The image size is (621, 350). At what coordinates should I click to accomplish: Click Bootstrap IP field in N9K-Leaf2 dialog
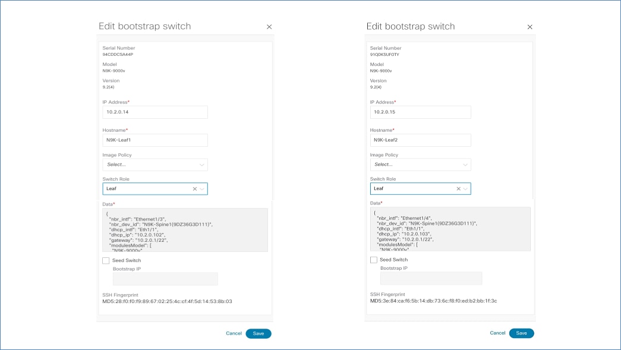tap(431, 278)
